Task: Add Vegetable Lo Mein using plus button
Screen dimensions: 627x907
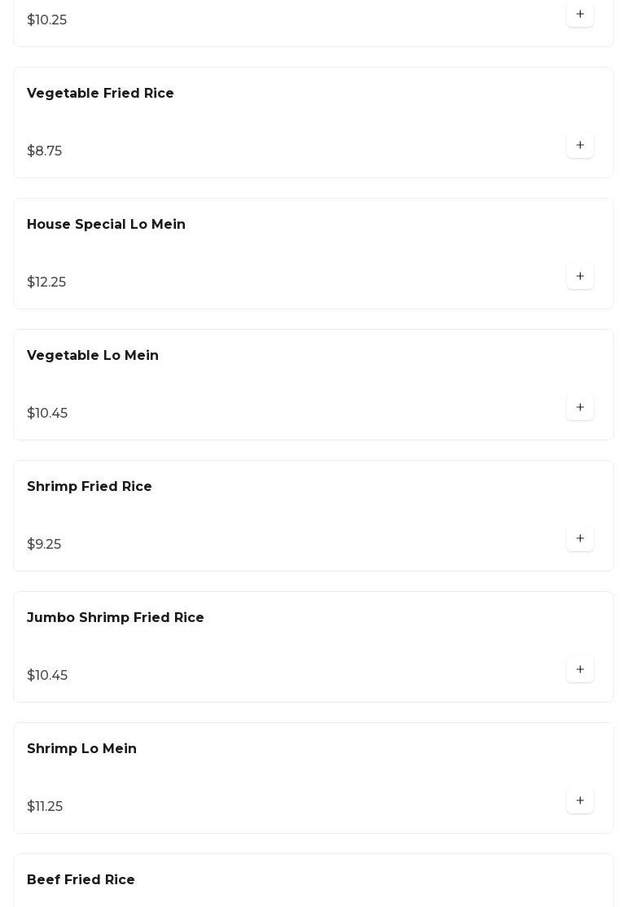Action: click(580, 408)
